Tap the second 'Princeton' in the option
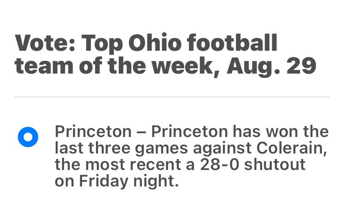355x200 pixels. [189, 132]
